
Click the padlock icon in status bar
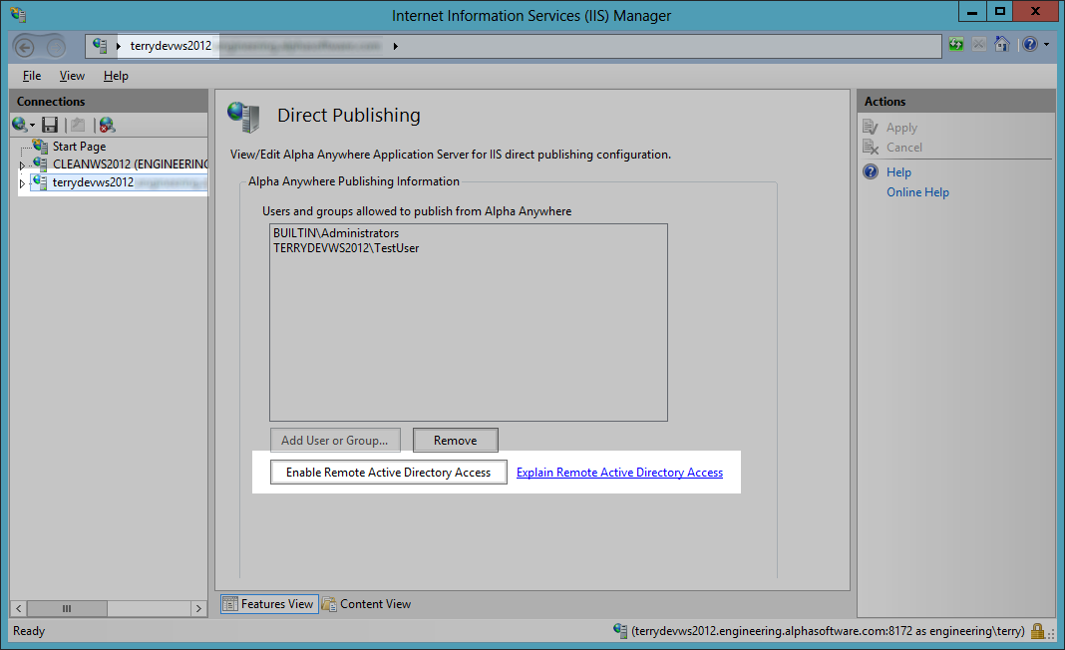tap(1037, 631)
